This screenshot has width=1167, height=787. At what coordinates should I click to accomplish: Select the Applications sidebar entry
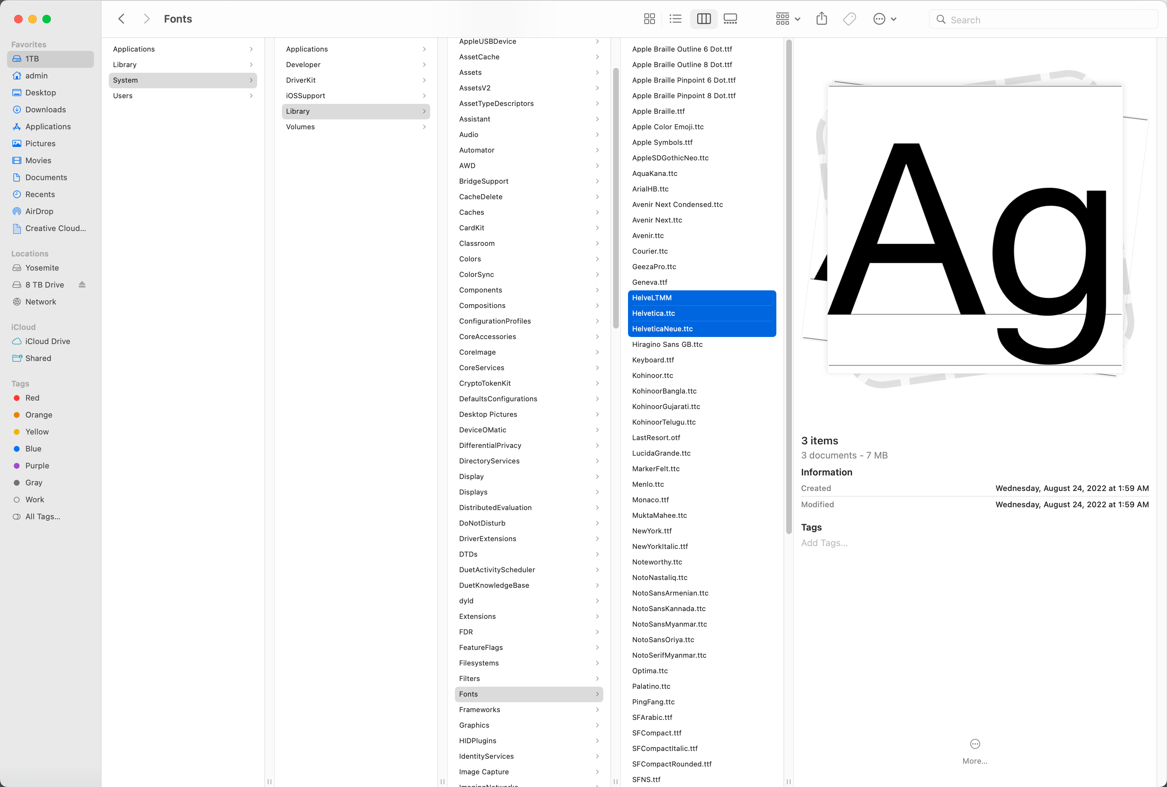(x=48, y=126)
